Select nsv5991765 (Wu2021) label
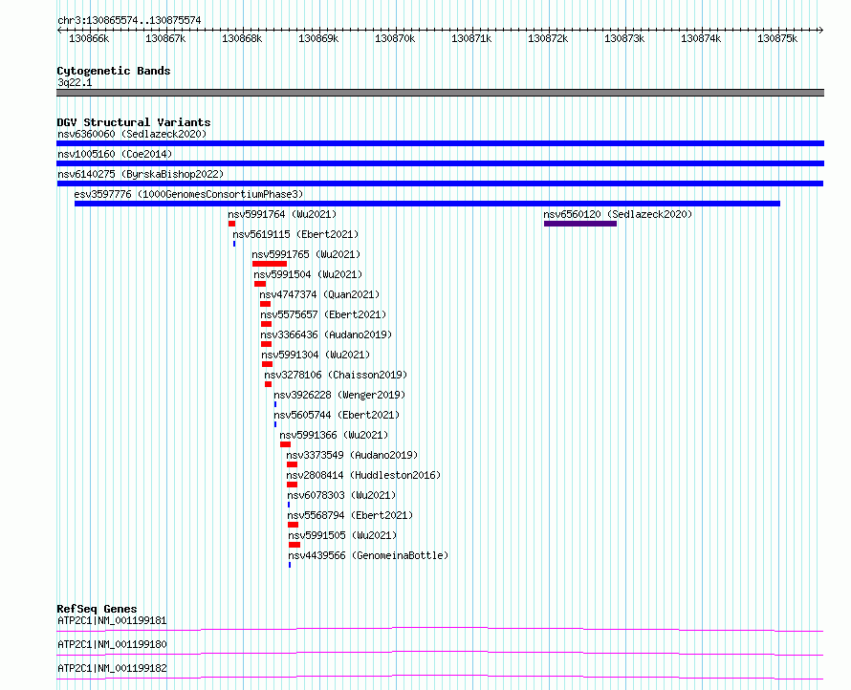This screenshot has width=851, height=690. [x=306, y=254]
